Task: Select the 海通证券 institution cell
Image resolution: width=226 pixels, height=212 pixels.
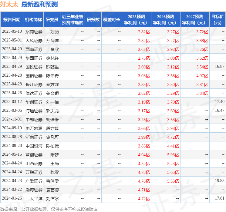Action: tap(34, 111)
